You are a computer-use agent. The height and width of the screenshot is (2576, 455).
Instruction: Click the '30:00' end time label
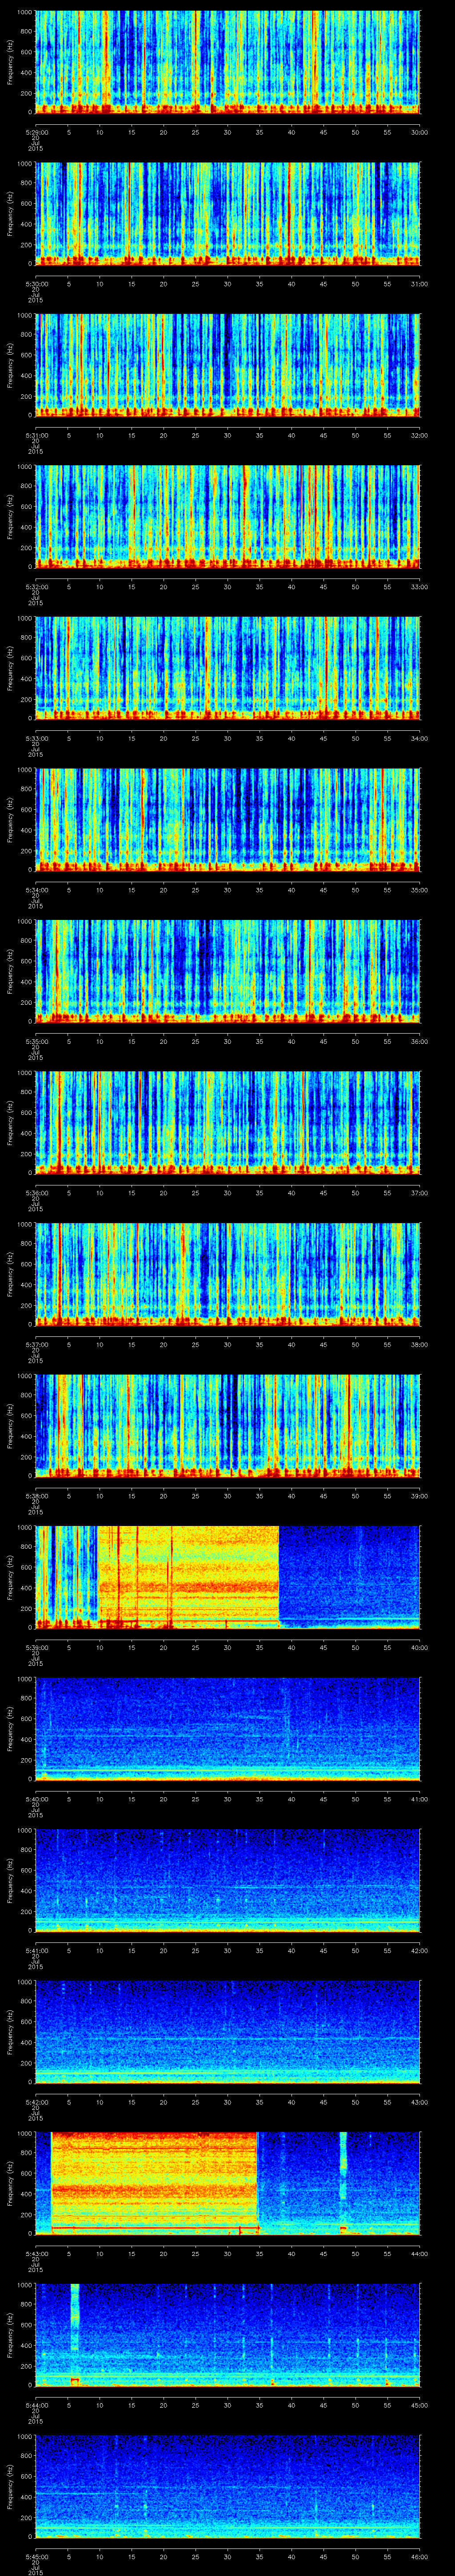click(x=420, y=132)
